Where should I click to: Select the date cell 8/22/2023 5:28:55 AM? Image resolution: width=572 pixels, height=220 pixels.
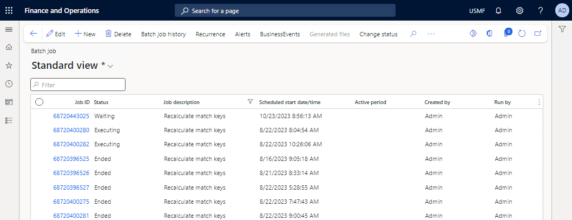[290, 187]
